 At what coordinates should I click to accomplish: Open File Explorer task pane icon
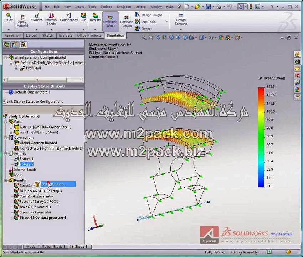coord(297,68)
